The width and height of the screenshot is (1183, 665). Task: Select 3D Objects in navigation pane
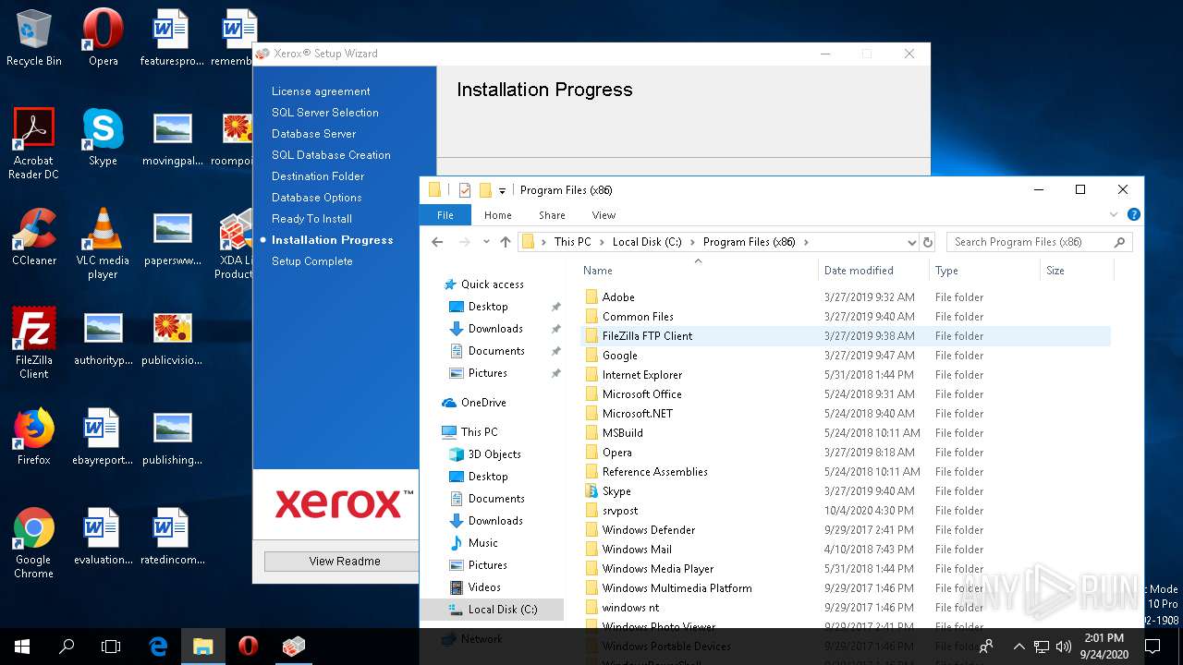494,454
